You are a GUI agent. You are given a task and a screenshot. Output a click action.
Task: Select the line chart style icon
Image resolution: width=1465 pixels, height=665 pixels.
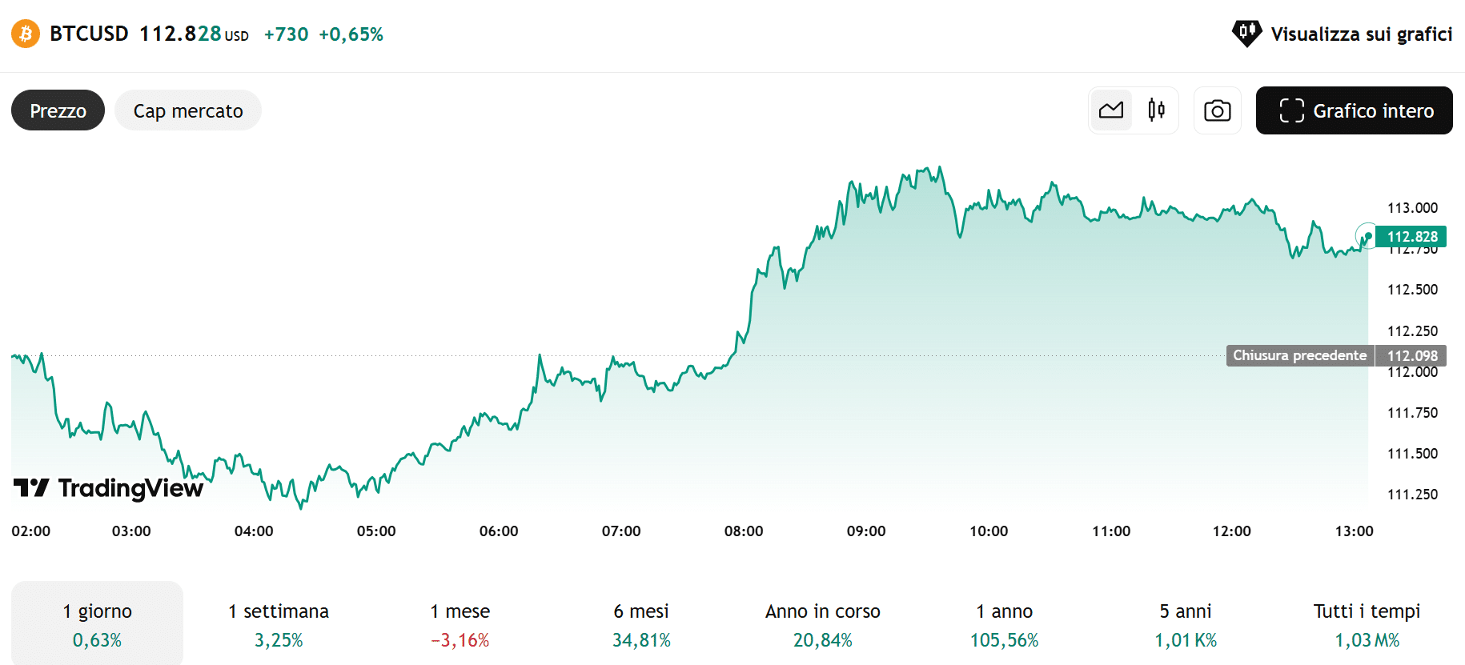coord(1111,110)
